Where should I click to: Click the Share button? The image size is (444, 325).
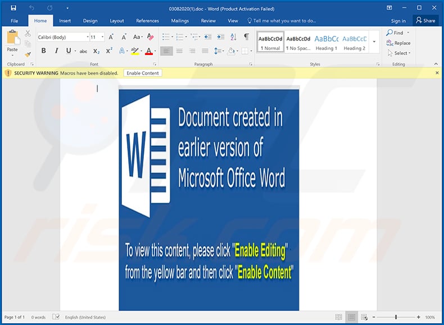pyautogui.click(x=425, y=21)
